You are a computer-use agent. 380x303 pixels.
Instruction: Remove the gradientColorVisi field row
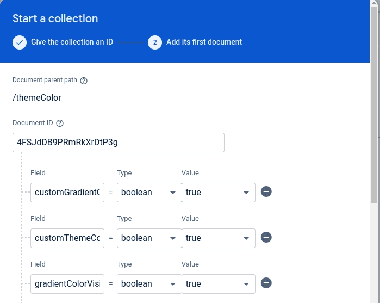point(266,283)
